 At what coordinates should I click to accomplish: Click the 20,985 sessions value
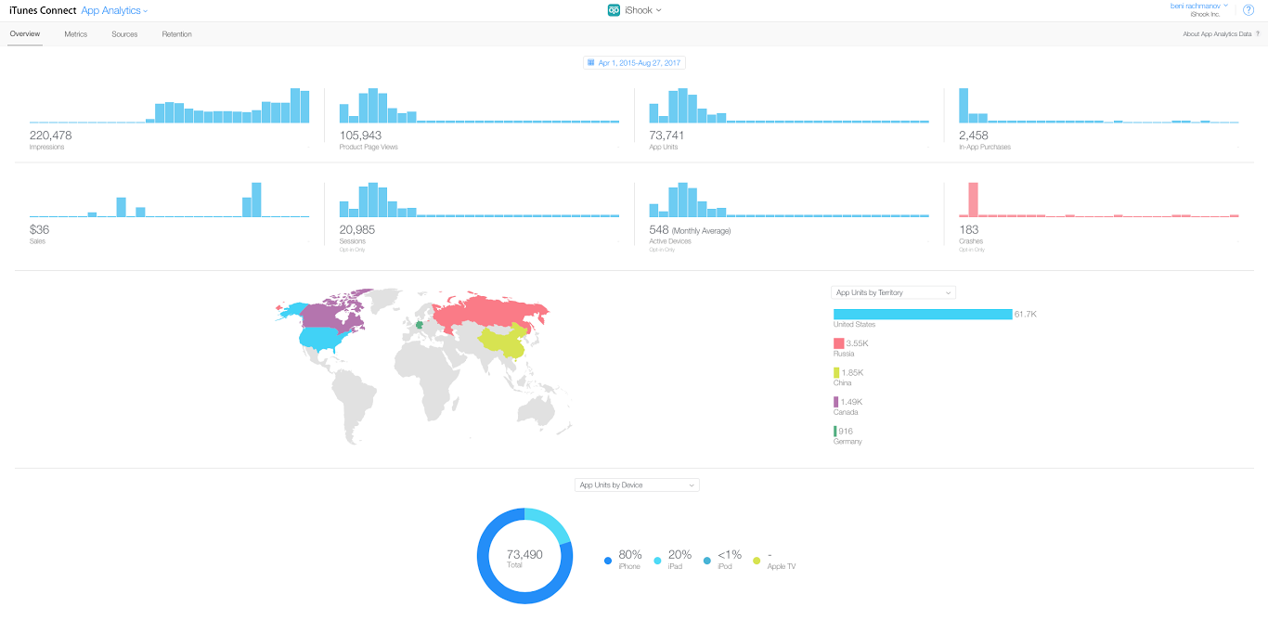(x=358, y=229)
